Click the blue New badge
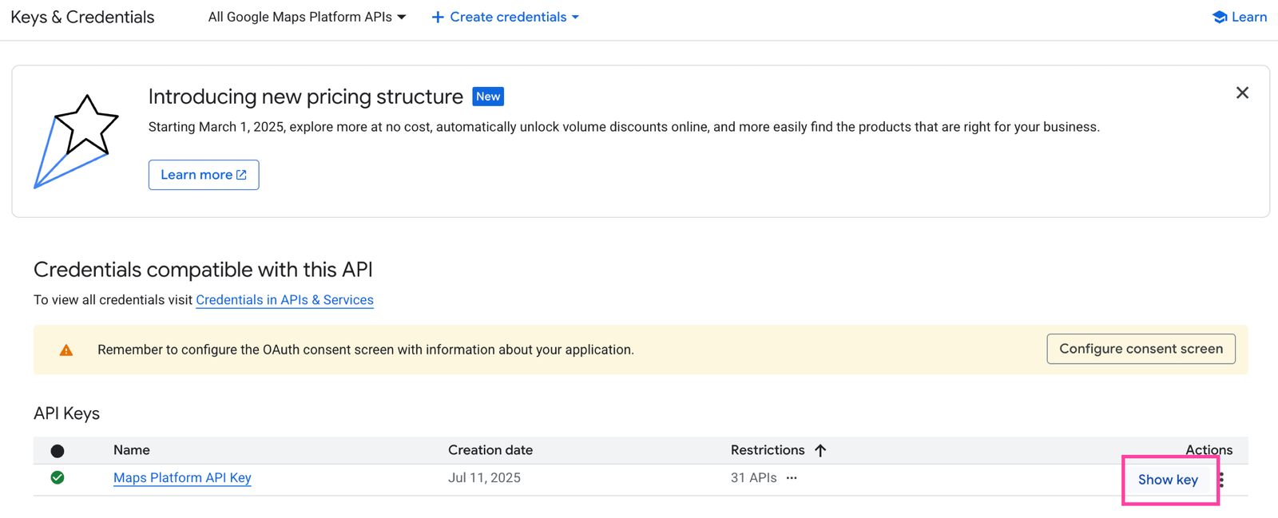1278x518 pixels. pyautogui.click(x=488, y=97)
